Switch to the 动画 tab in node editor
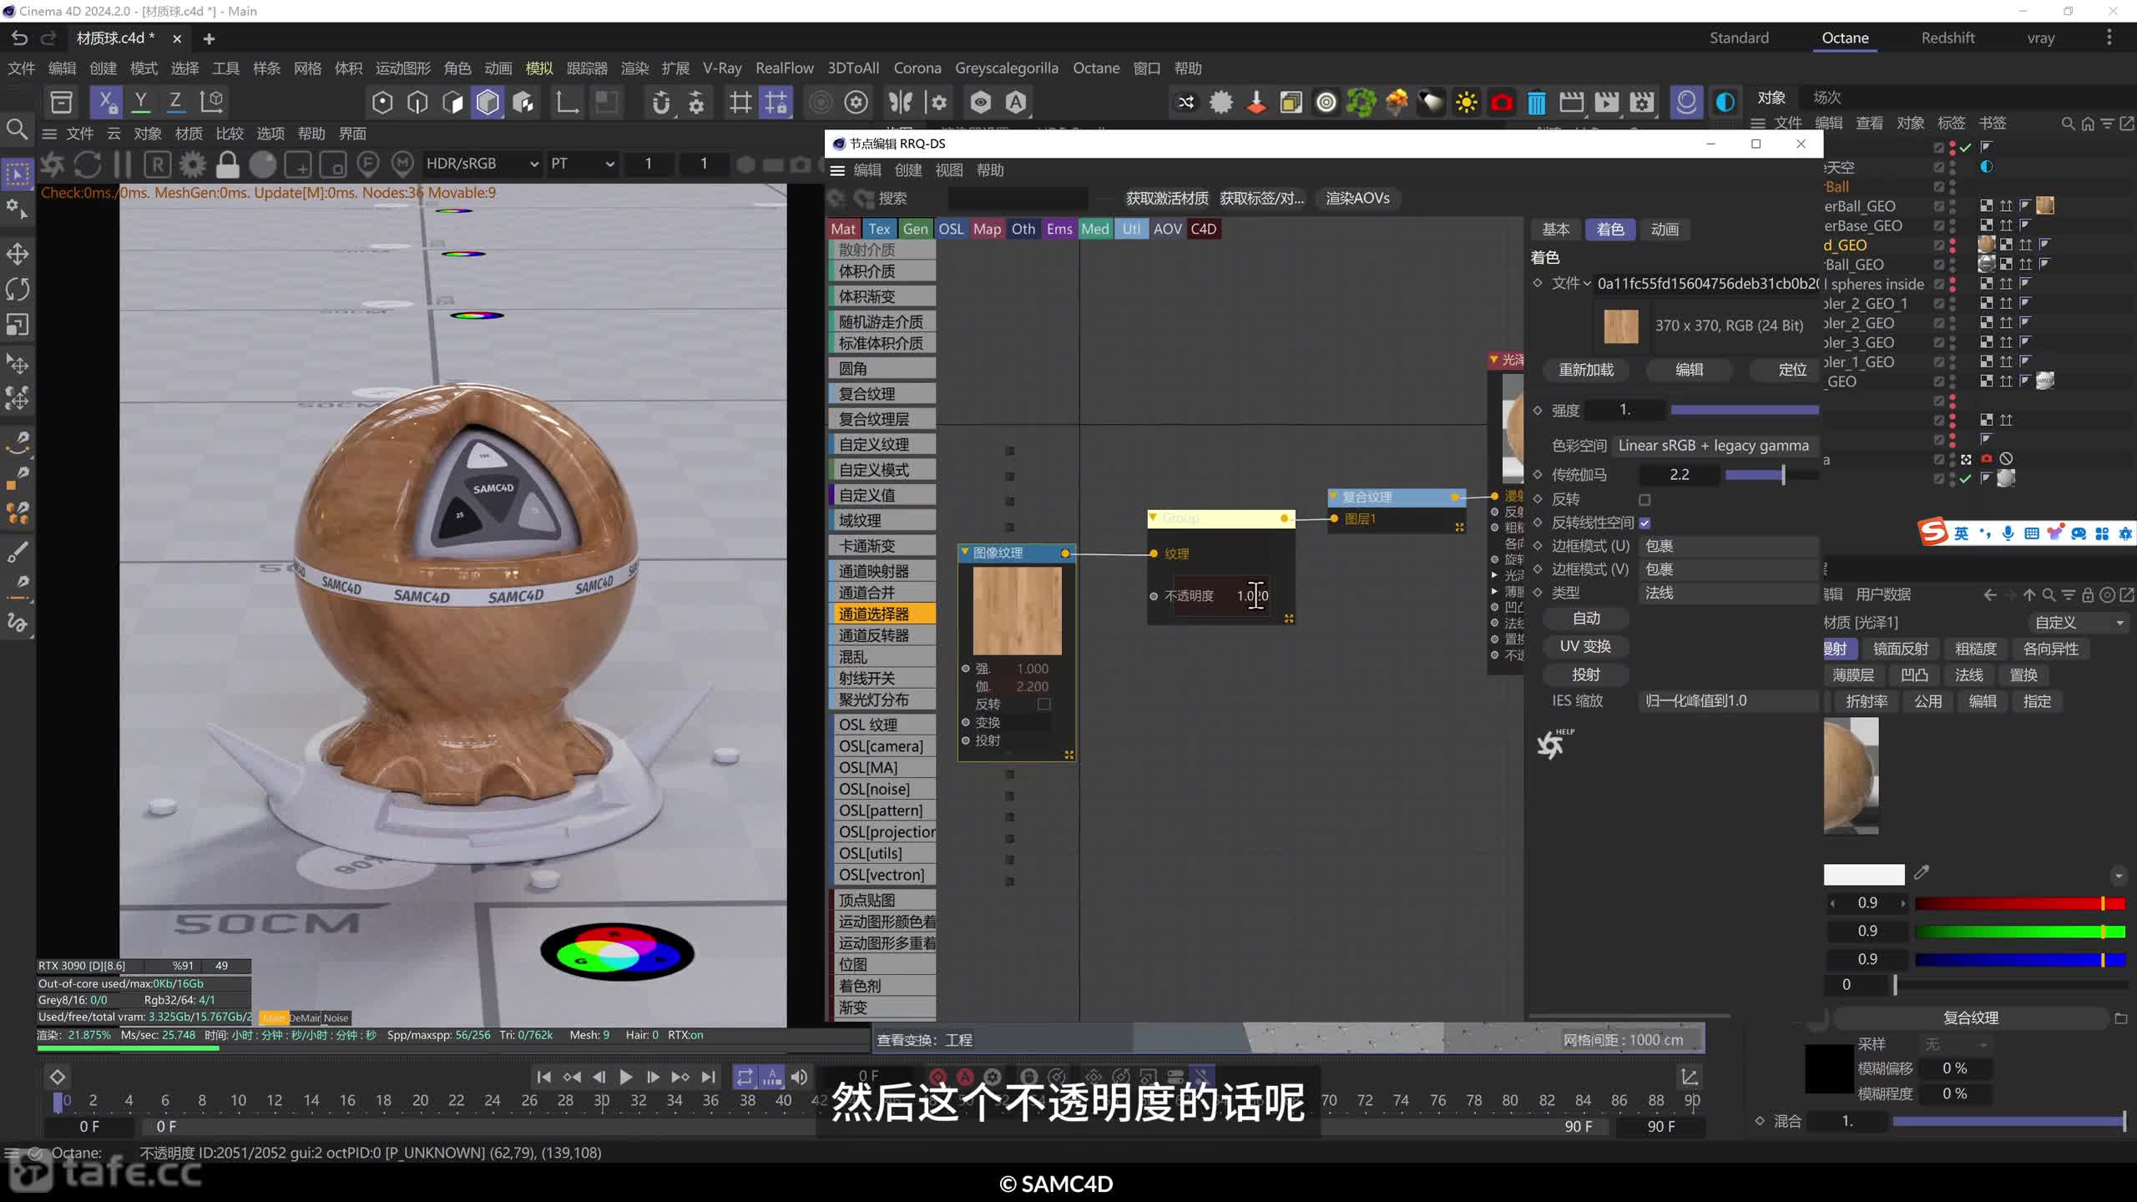This screenshot has height=1202, width=2137. tap(1665, 230)
